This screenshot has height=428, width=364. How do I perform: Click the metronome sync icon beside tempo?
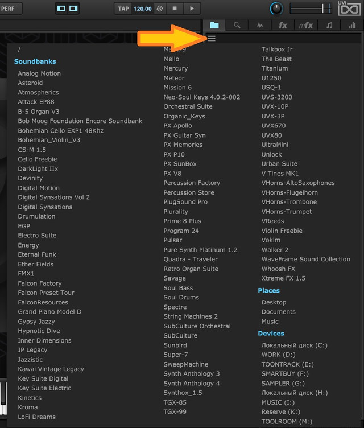pos(159,9)
